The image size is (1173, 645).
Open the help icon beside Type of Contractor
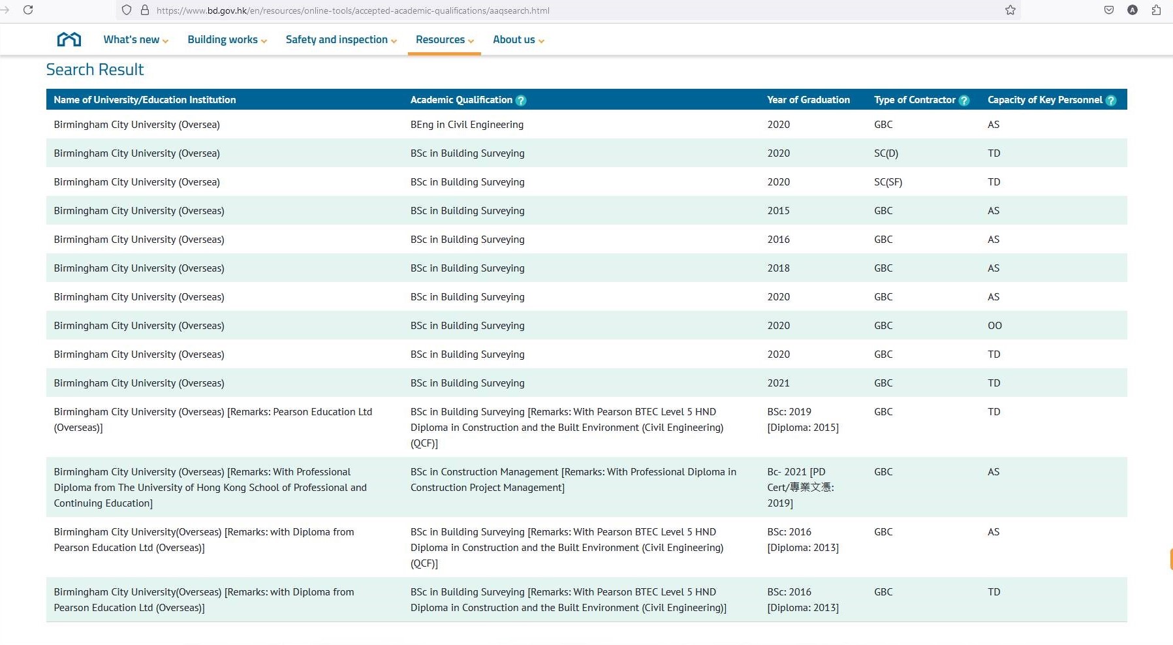coord(964,101)
